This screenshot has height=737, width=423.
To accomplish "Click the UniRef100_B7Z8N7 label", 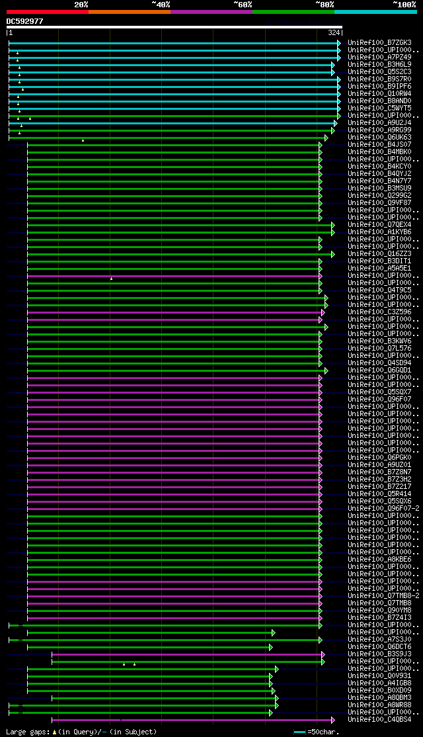I will coord(380,472).
